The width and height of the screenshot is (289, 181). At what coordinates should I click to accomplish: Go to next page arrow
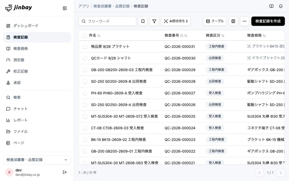pyautogui.click(x=280, y=173)
